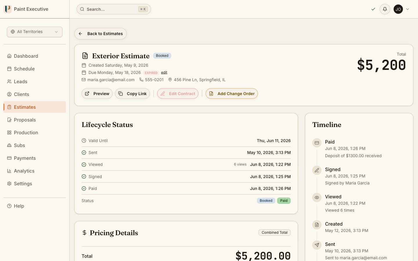Click the Preview button

coord(97,94)
